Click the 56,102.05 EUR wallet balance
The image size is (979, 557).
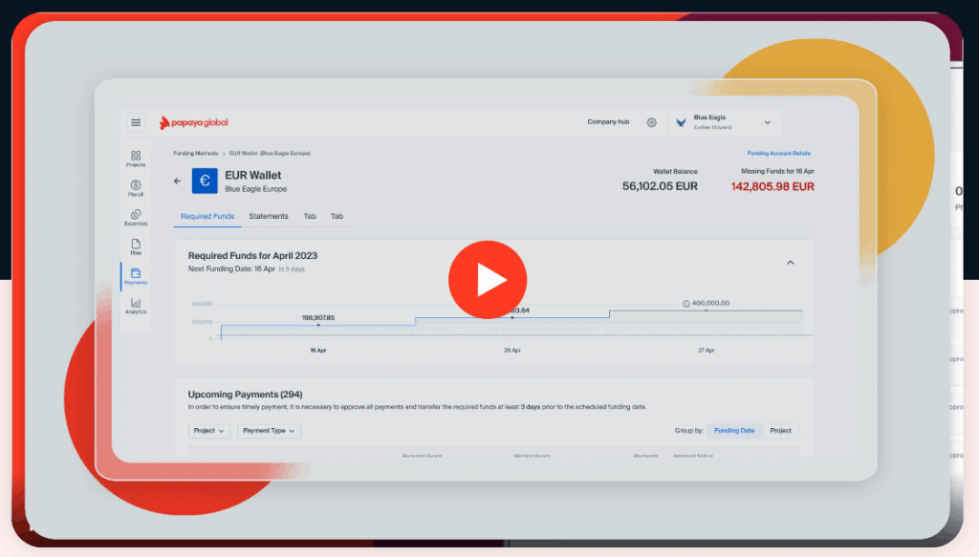660,186
